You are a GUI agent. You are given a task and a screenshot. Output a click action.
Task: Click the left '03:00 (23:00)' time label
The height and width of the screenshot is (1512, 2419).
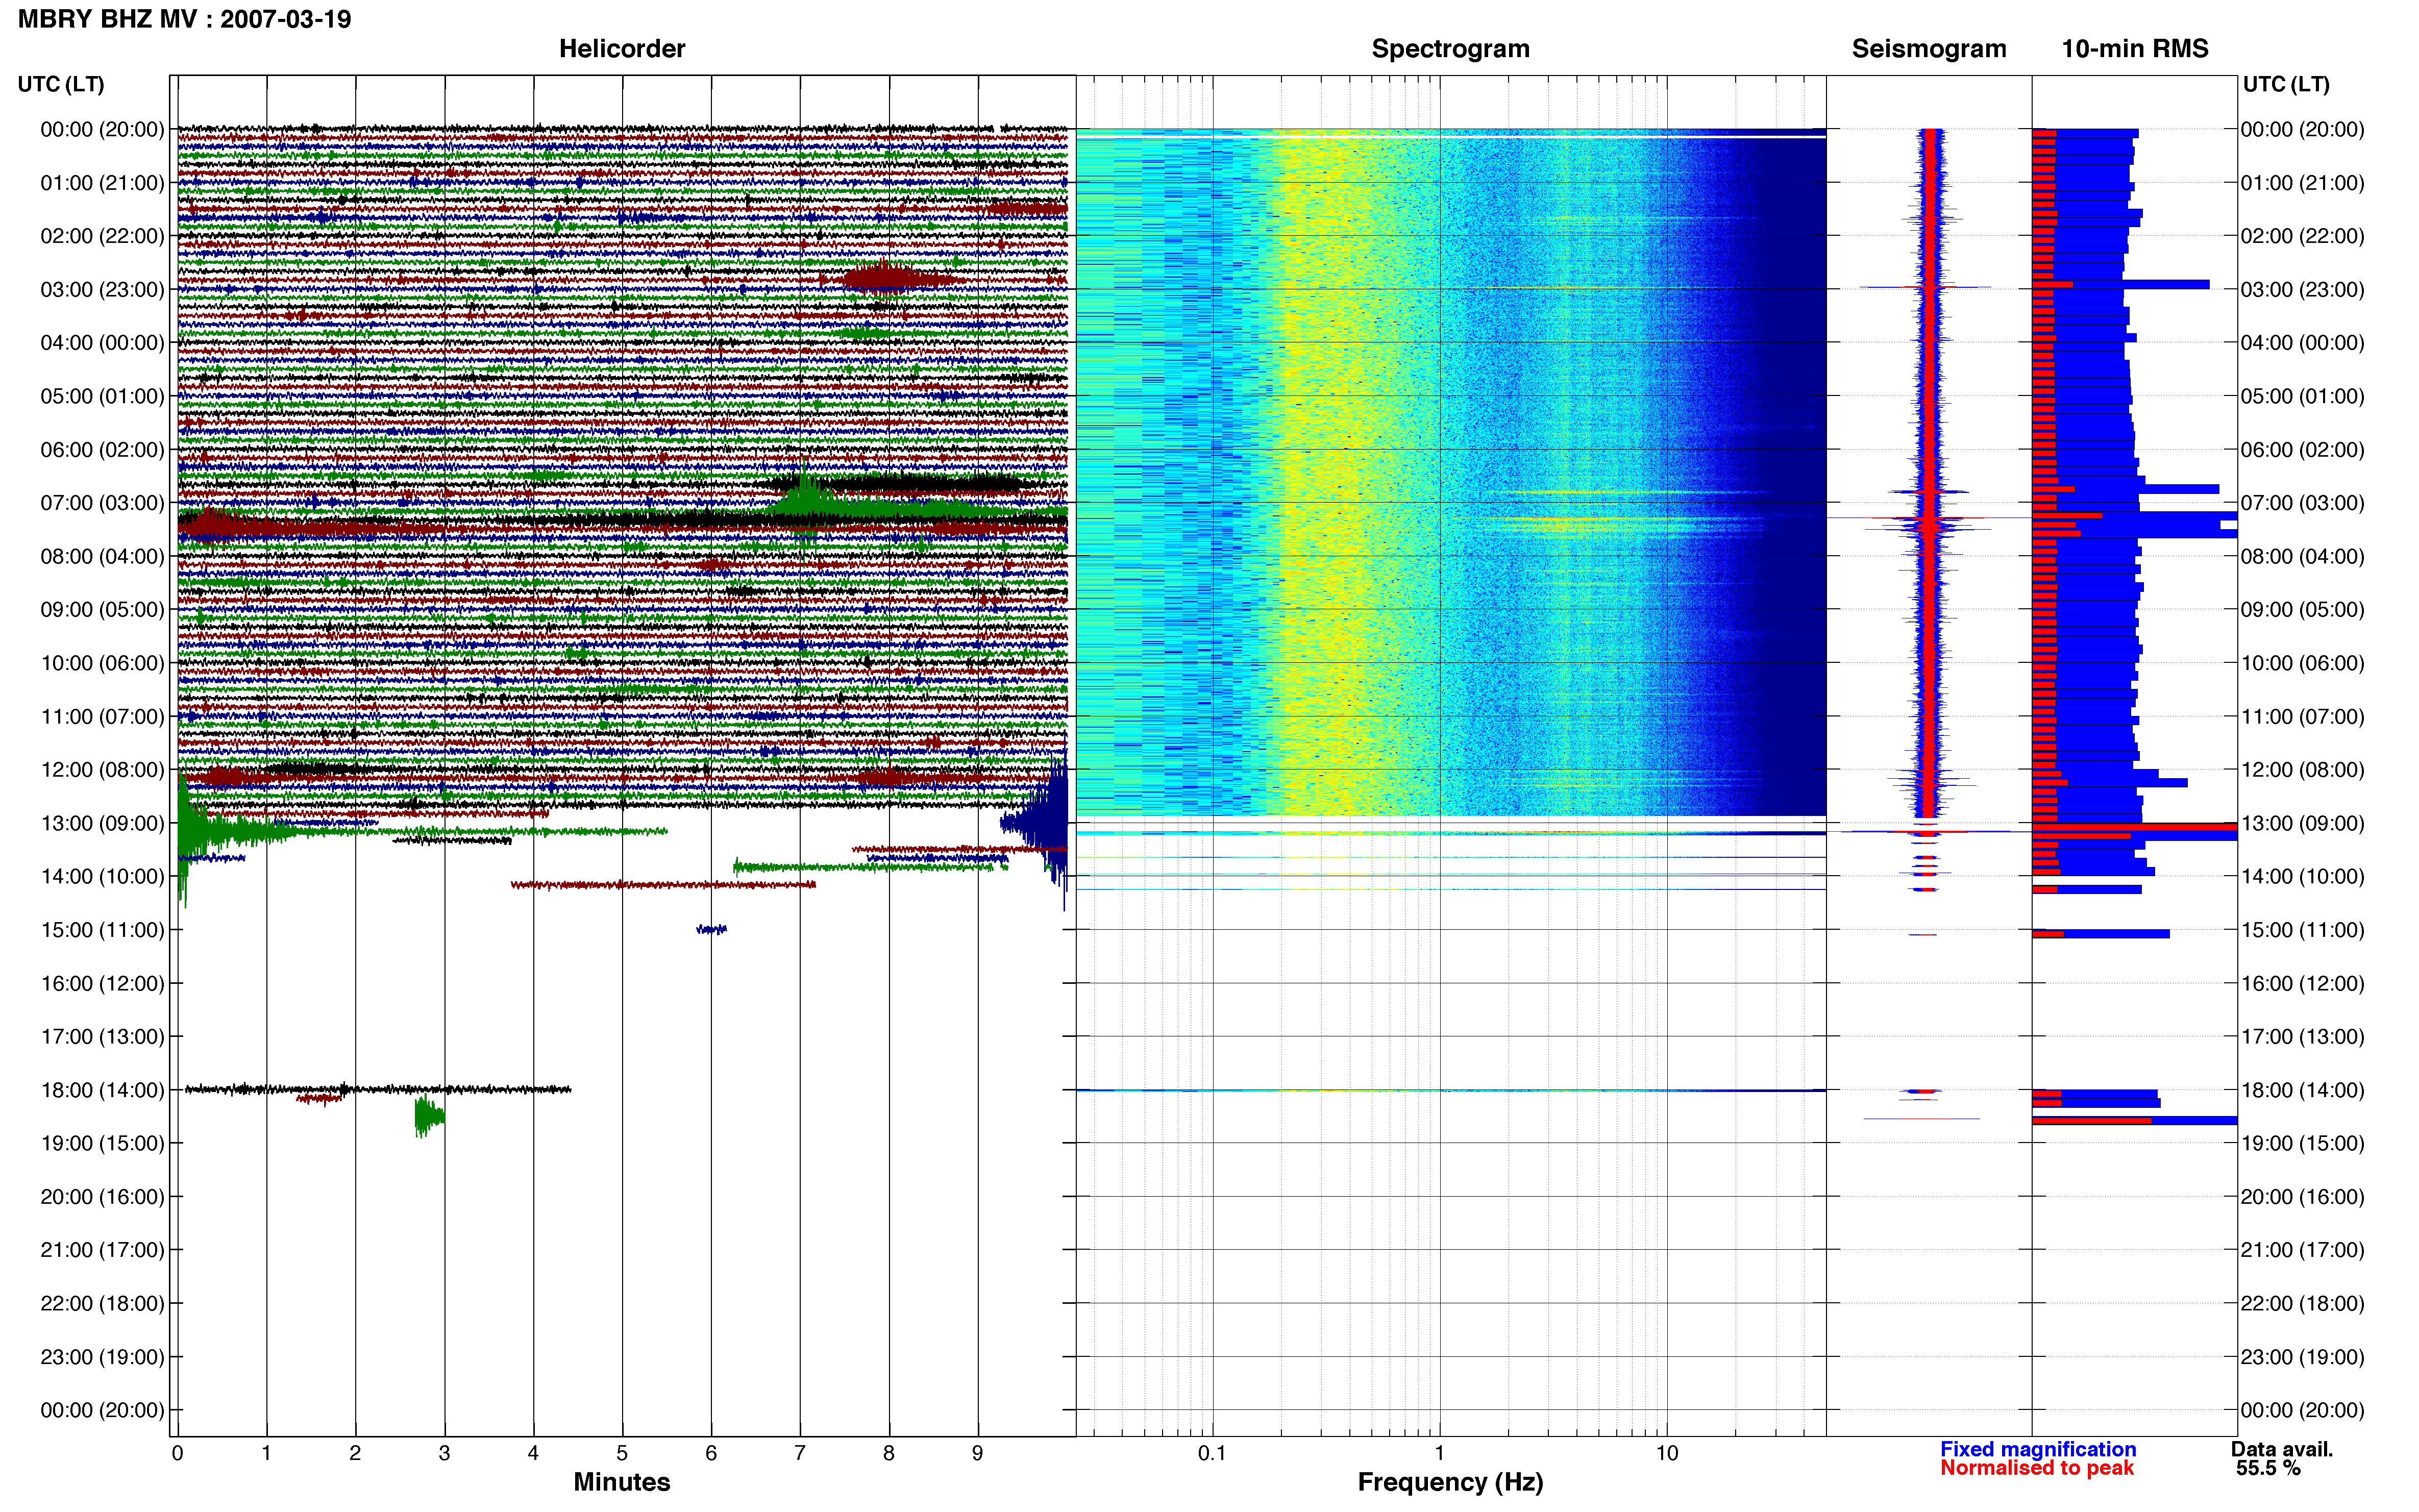point(102,290)
